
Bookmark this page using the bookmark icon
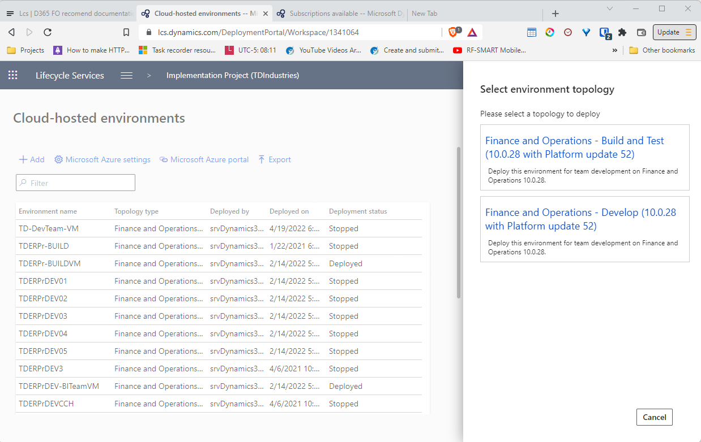pos(126,32)
